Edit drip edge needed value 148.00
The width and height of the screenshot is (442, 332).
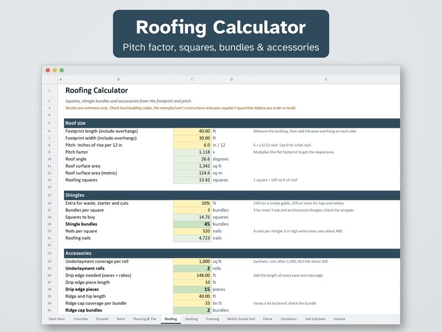[192, 275]
